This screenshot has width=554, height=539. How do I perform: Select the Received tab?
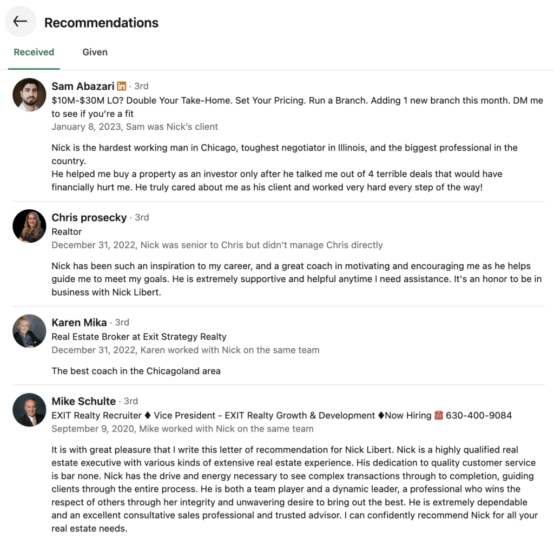(34, 52)
